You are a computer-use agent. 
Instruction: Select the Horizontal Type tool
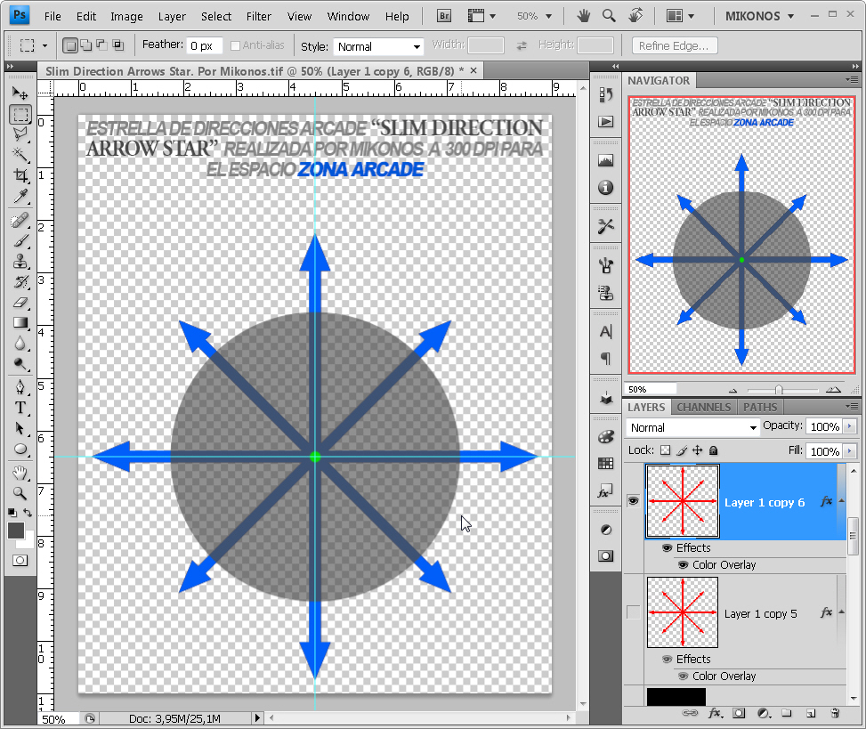pos(20,409)
